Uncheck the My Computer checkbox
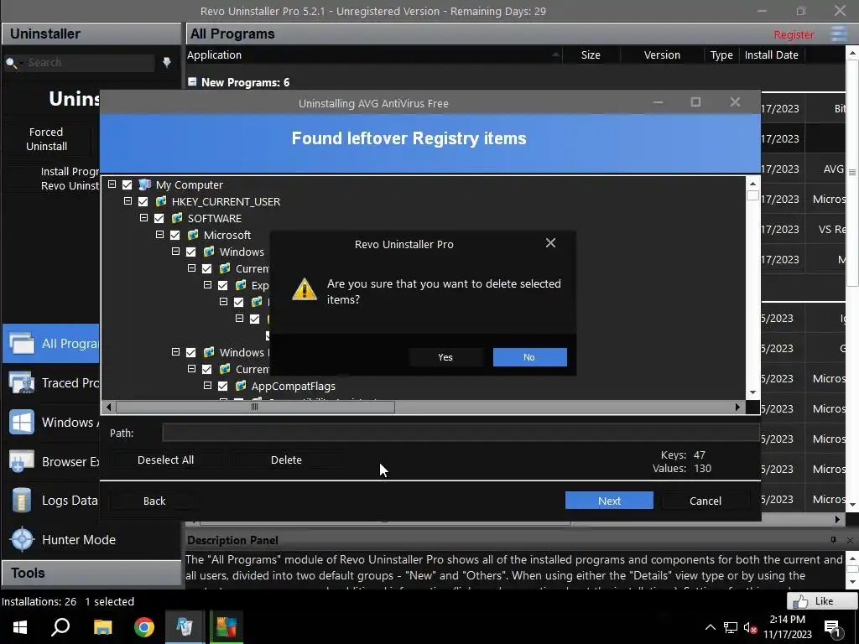Viewport: 859px width, 644px height. point(128,185)
